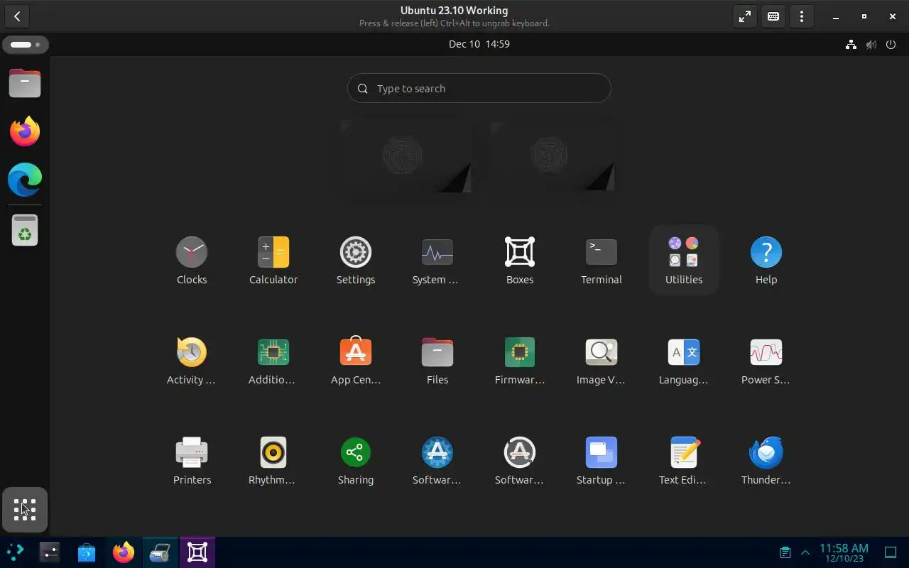Click the Type to search field

point(479,89)
